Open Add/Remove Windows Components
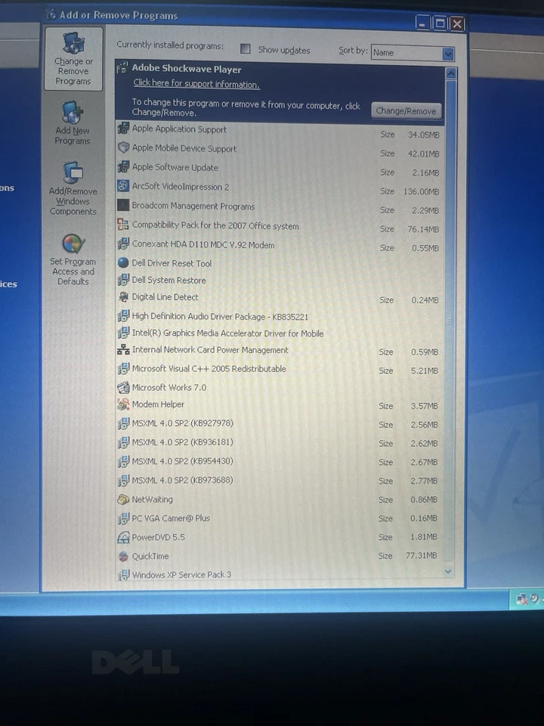544x726 pixels. click(73, 188)
